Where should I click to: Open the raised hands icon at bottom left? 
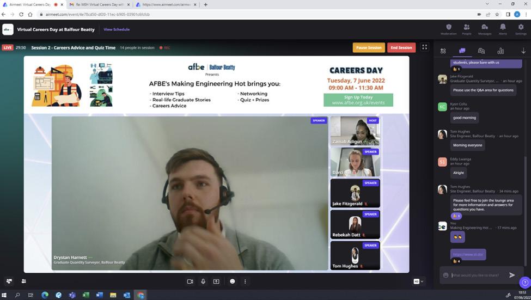[9, 281]
